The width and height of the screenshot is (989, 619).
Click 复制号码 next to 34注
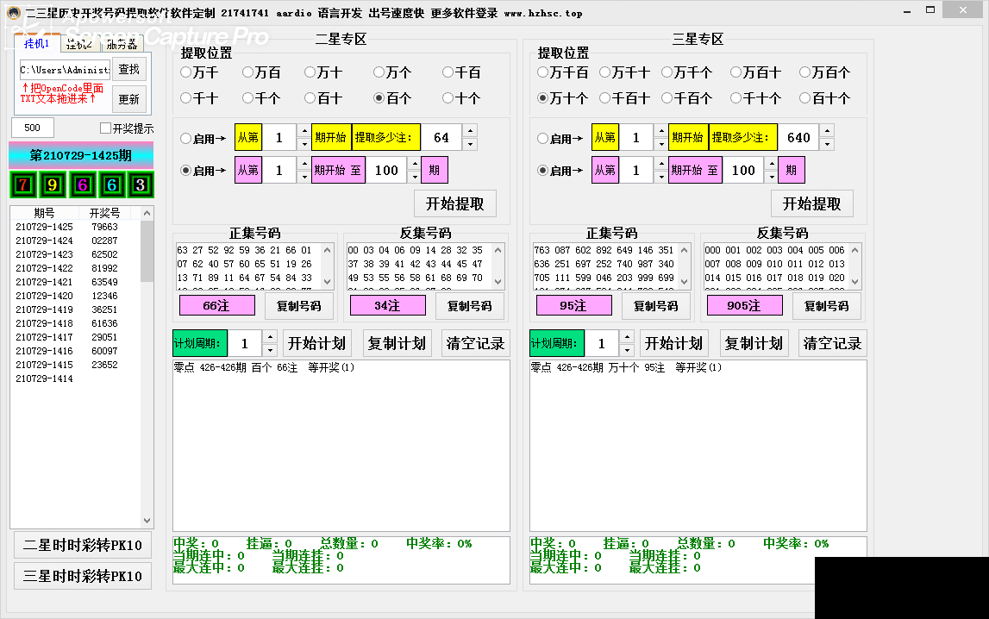coord(469,306)
